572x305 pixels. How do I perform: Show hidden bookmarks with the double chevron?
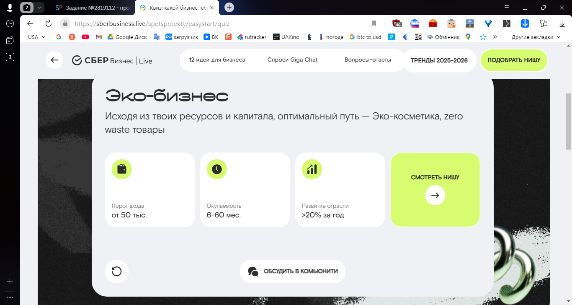click(495, 37)
